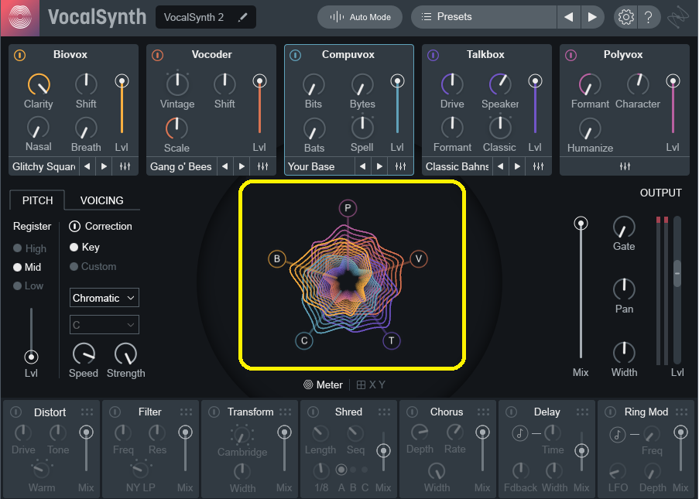699x499 pixels.
Task: Click the Filter module drag handle dots
Action: pos(186,412)
